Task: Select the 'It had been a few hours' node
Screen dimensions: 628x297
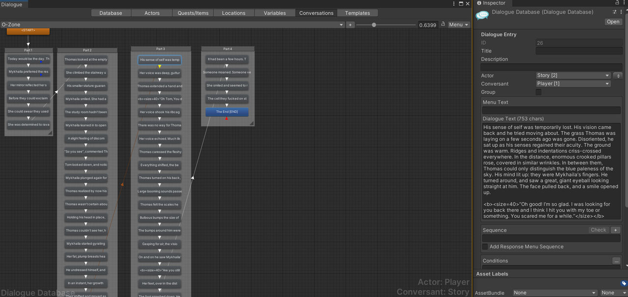Action: click(227, 59)
